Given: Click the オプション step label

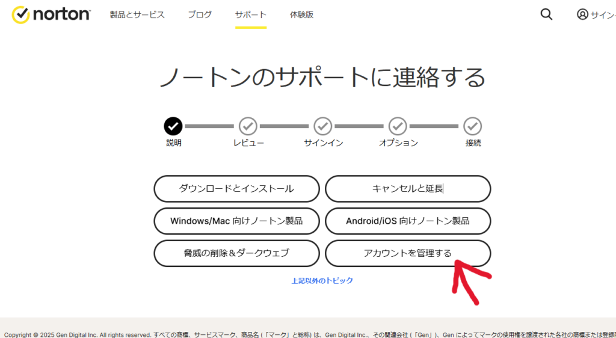Looking at the screenshot, I should (x=398, y=143).
